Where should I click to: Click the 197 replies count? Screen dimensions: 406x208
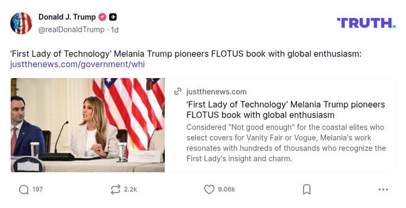pos(38,190)
